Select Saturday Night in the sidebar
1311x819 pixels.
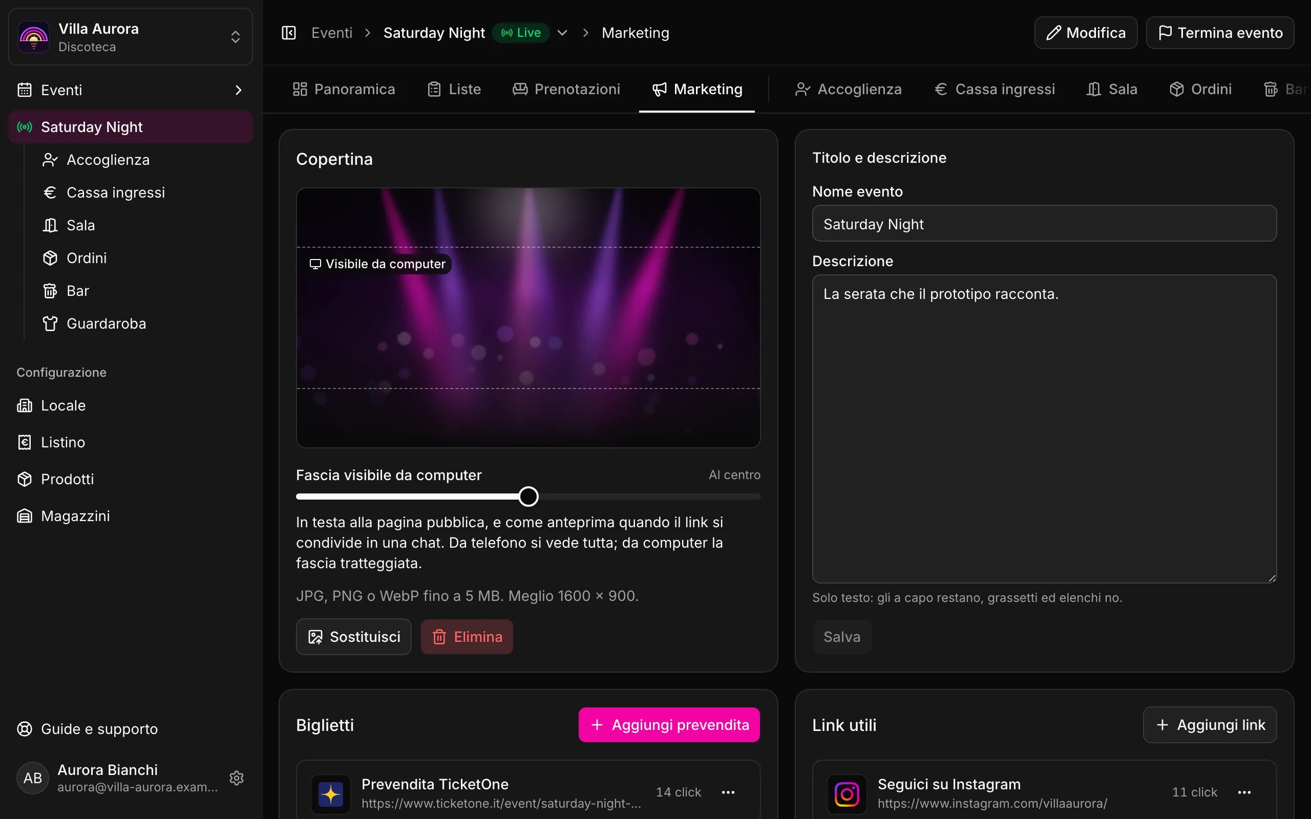click(x=131, y=127)
